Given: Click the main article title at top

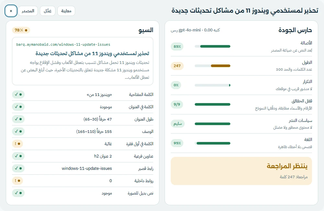Looking at the screenshot, I should (x=245, y=11).
